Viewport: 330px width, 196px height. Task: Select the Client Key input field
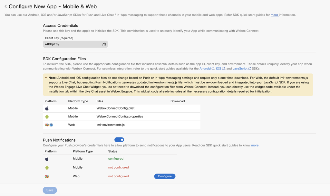click(x=71, y=44)
